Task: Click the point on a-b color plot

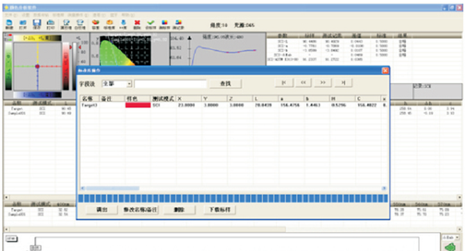Action: 37,66
